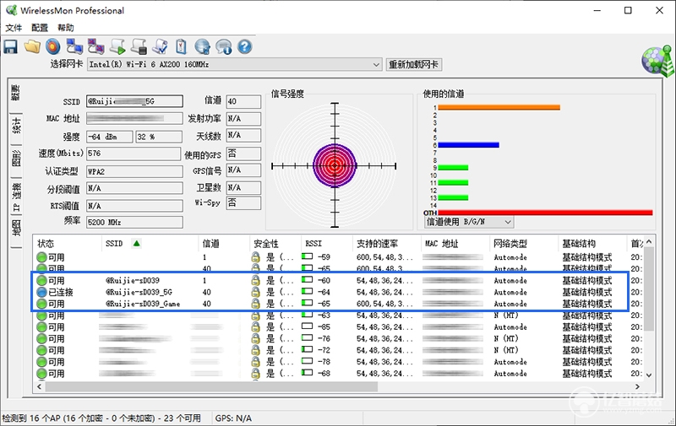
Task: Click the 重新加载网卡 button
Action: 413,65
